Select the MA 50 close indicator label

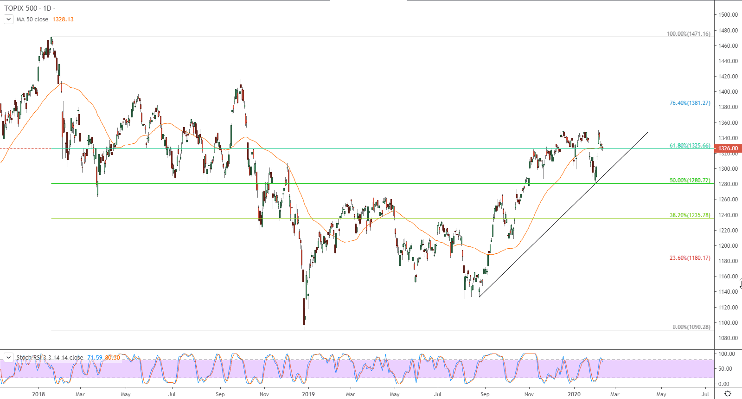[x=32, y=19]
